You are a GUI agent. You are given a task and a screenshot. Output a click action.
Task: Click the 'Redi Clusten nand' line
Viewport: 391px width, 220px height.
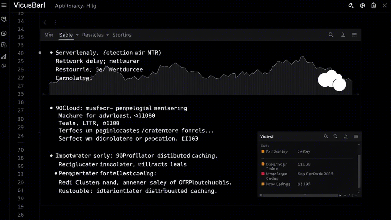click(145, 183)
